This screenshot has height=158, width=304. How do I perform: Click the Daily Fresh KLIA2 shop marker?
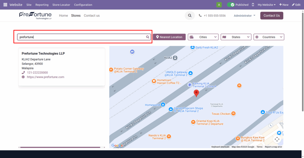click(x=192, y=47)
